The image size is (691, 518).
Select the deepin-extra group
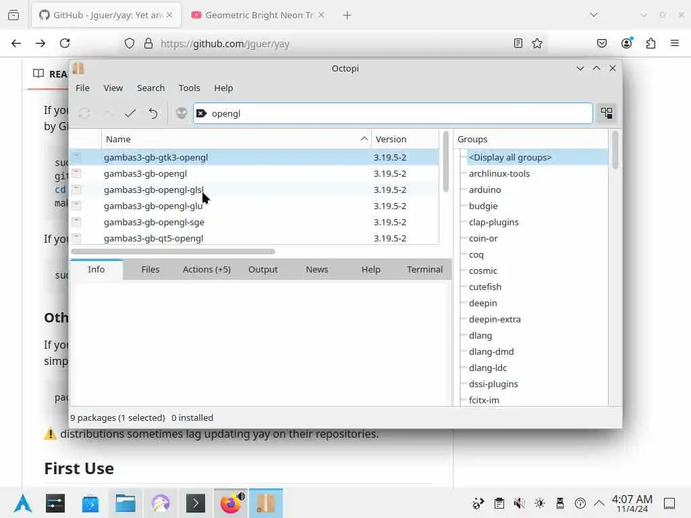[495, 319]
